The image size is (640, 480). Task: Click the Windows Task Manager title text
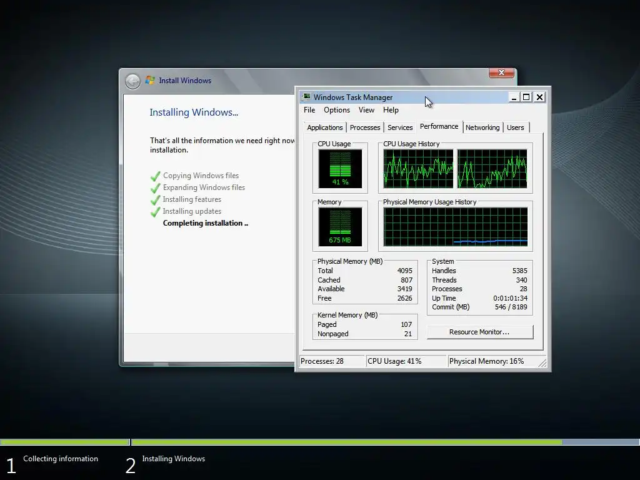353,97
